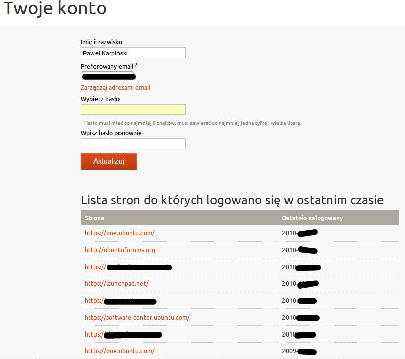This screenshot has height=359, width=405.
Task: Open the redacted link below ubuntuforums.org
Action: (128, 267)
